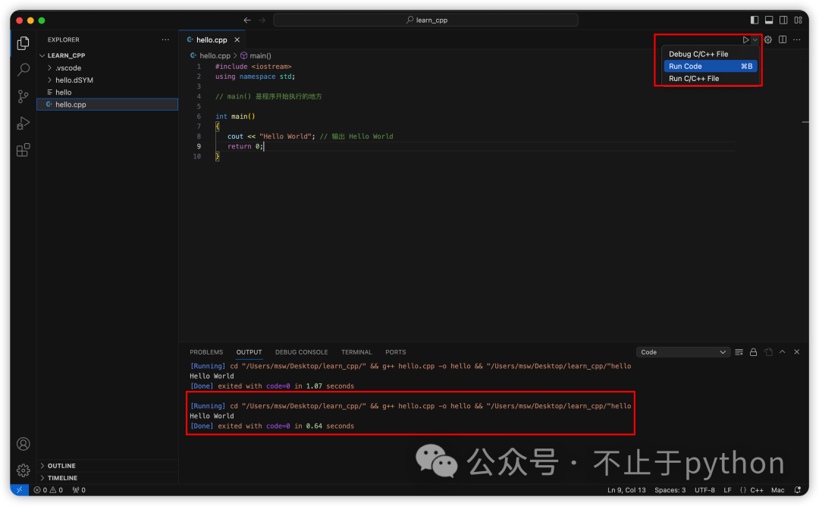Click Spaces: 3 indentation setting
This screenshot has width=819, height=506.
click(x=670, y=490)
